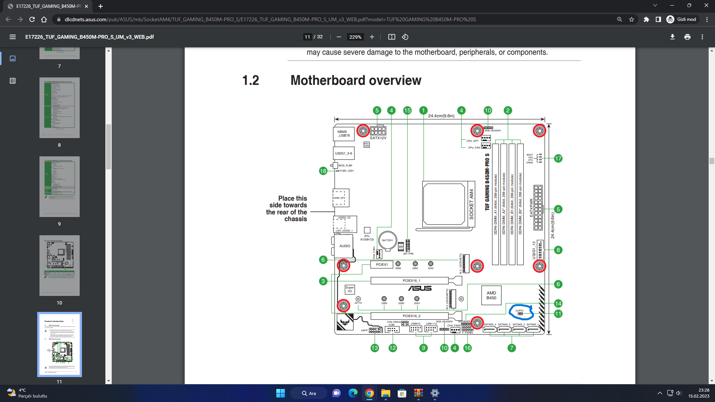The image size is (715, 402).
Task: Open File Explorer from the taskbar
Action: [385, 393]
